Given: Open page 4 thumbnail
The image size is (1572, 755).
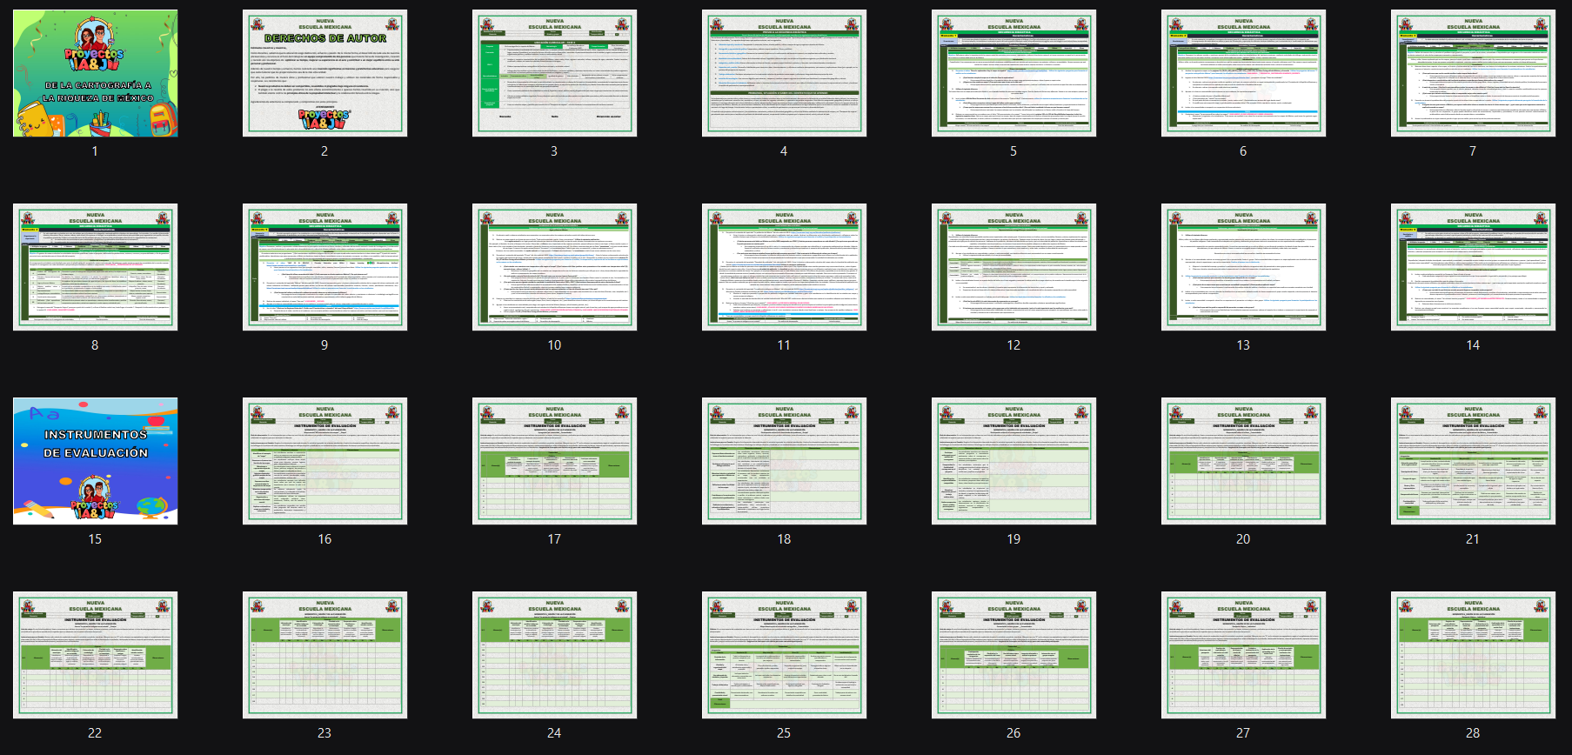Looking at the screenshot, I should 784,73.
